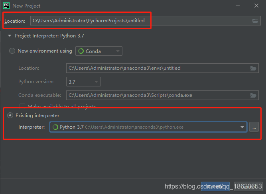Click the Conda icon in environment dropdown

point(81,51)
